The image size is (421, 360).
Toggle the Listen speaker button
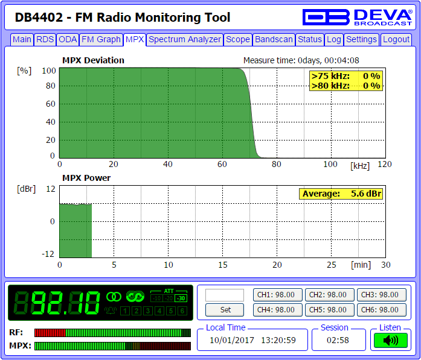coord(391,341)
